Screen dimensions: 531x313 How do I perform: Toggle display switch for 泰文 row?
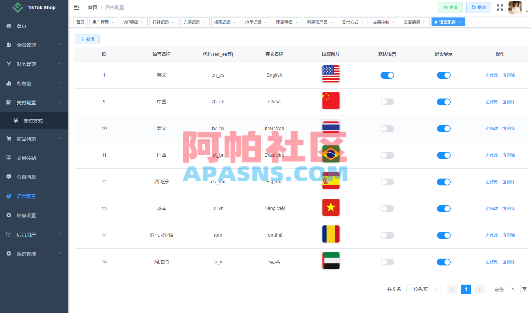coord(444,129)
